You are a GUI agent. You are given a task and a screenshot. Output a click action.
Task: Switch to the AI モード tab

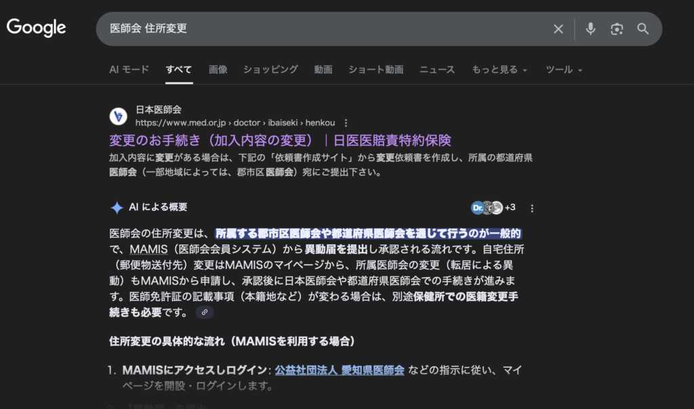pos(128,69)
